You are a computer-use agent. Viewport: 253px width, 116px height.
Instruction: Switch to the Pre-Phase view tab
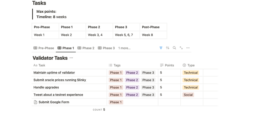44,48
